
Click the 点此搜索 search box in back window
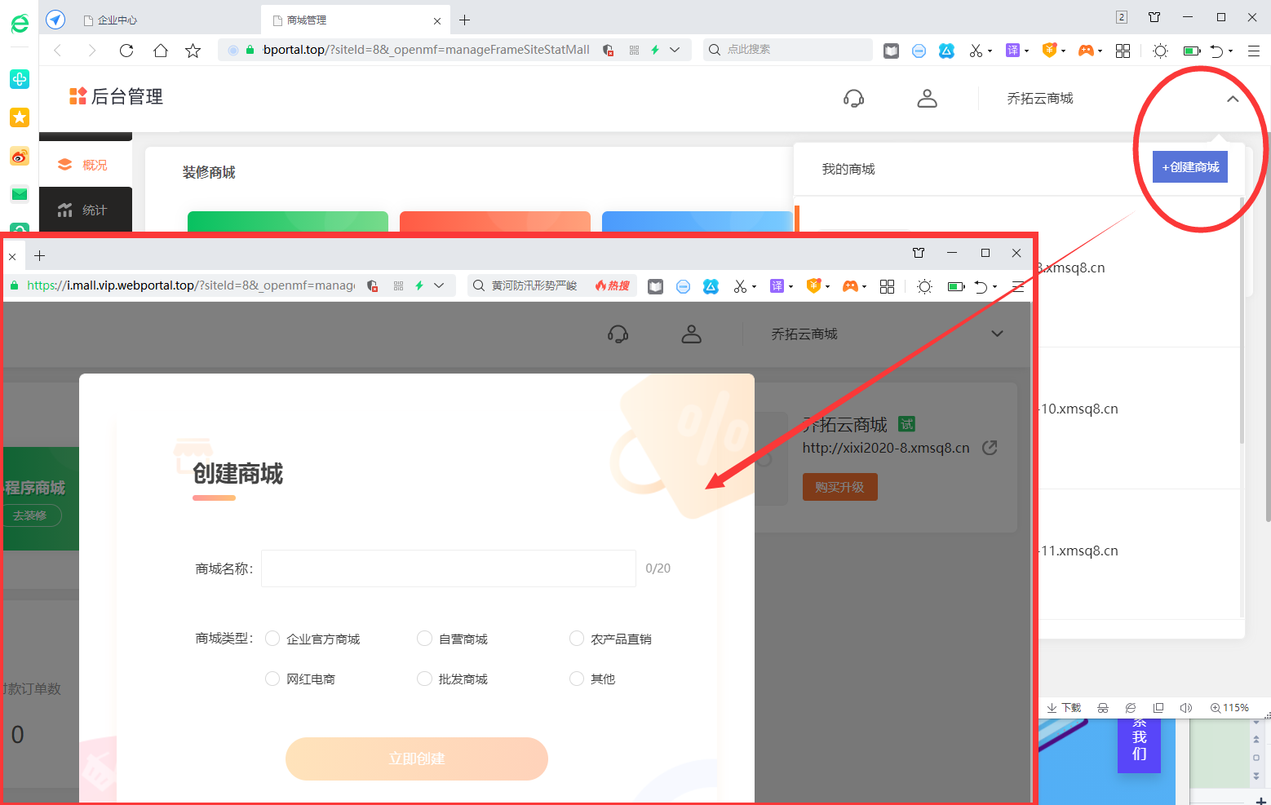pos(787,50)
